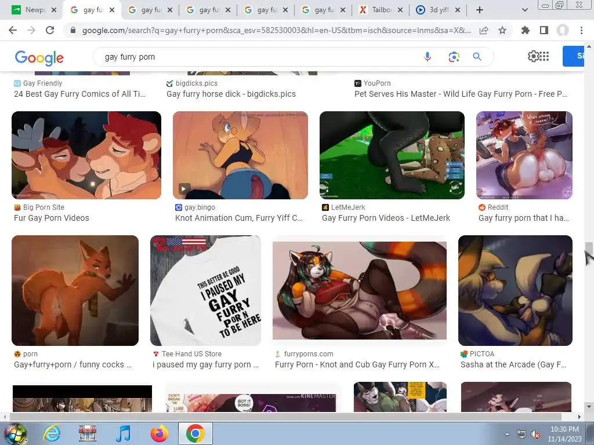Image resolution: width=594 pixels, height=445 pixels.
Task: Bookmark this page with the star
Action: (502, 30)
